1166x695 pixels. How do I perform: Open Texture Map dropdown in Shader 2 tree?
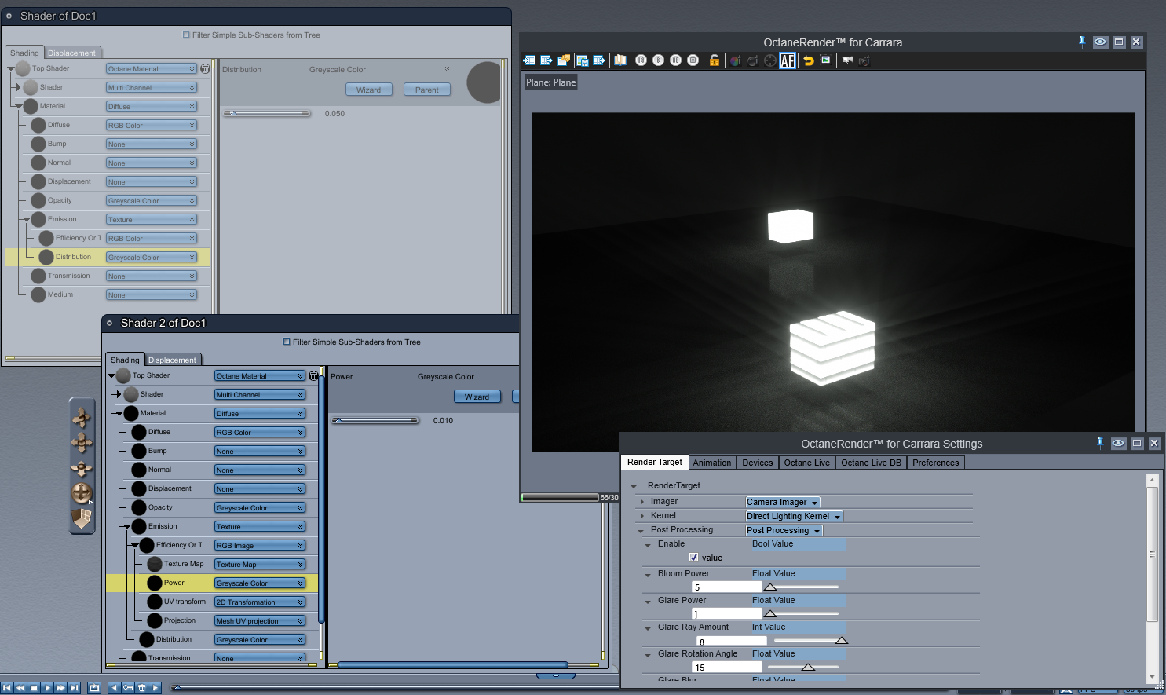point(260,565)
